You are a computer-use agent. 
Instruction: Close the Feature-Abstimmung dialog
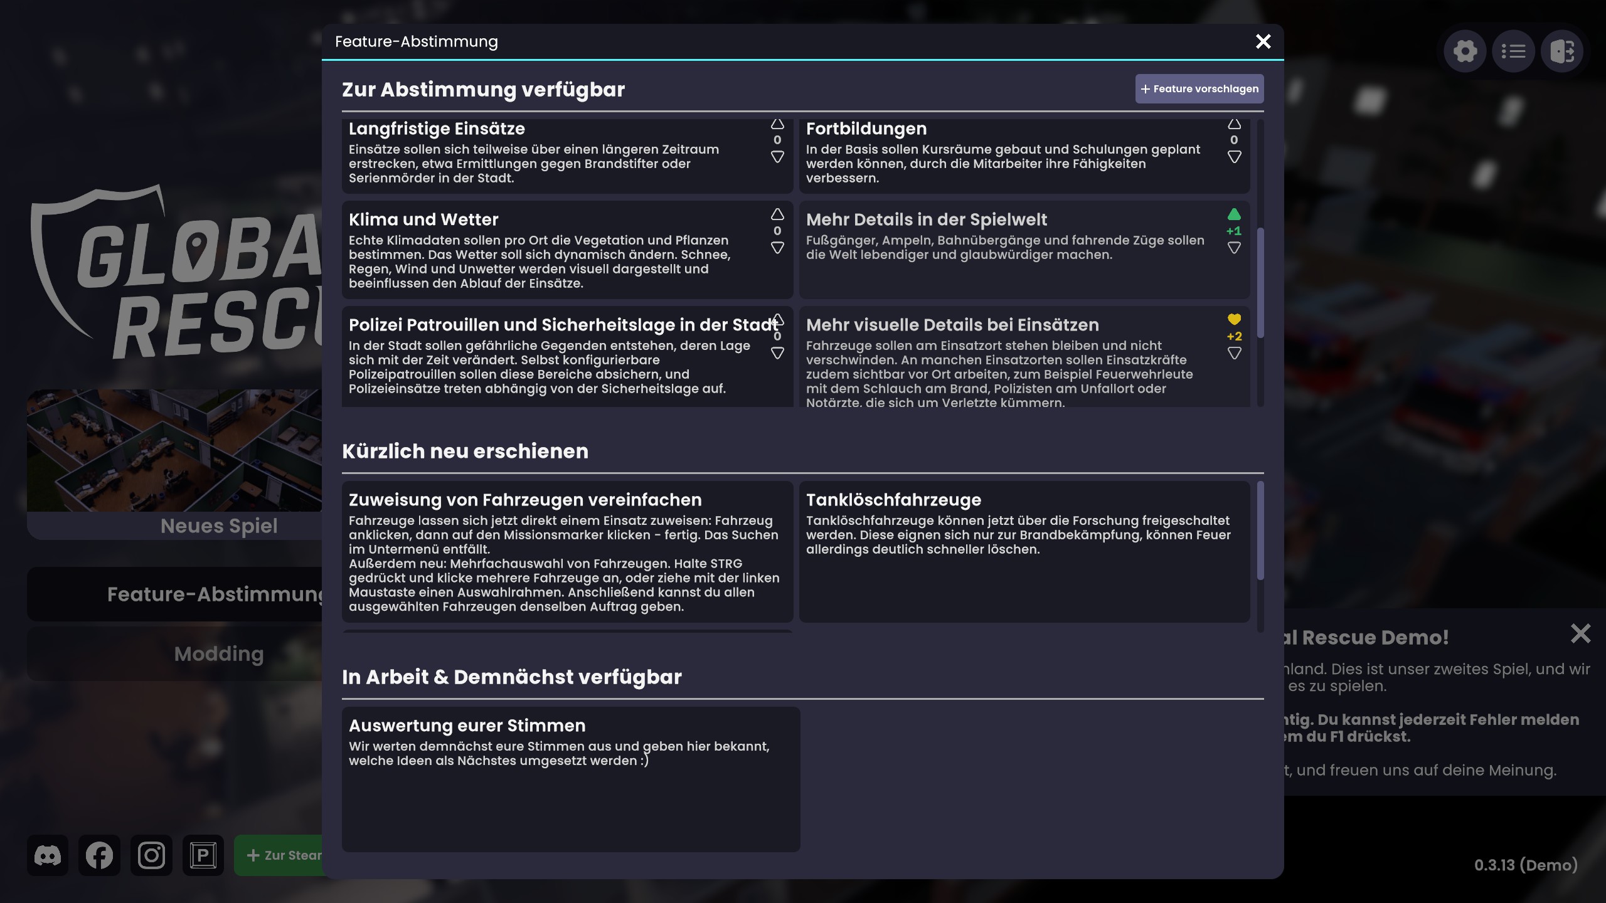pos(1263,41)
